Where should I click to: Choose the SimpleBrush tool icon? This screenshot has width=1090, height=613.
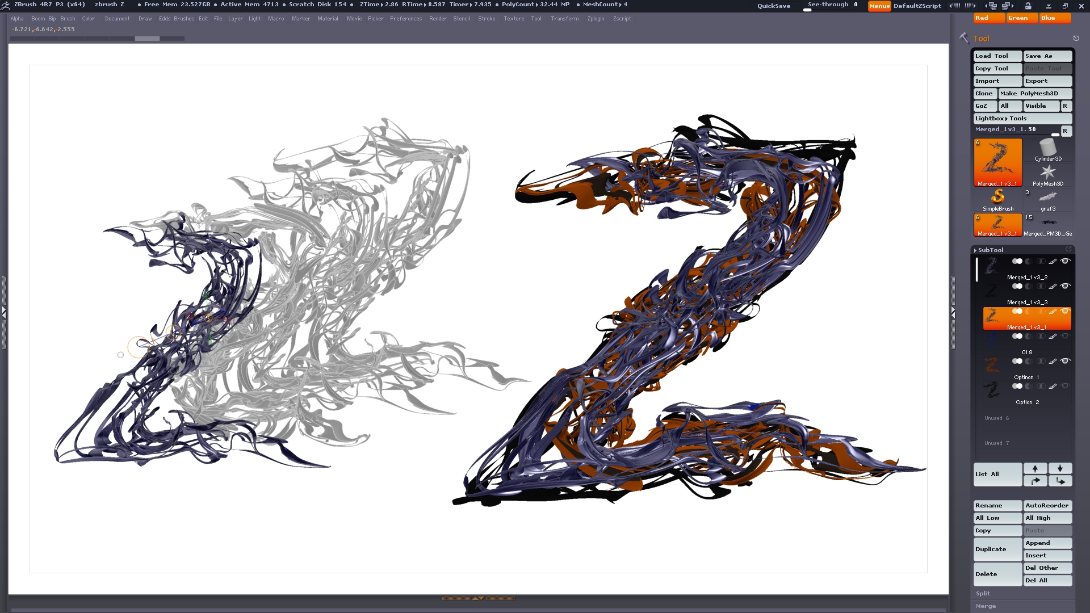coord(997,199)
